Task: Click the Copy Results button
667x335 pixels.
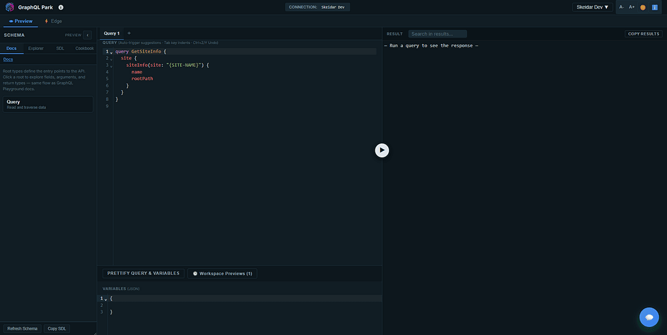Action: pyautogui.click(x=643, y=33)
